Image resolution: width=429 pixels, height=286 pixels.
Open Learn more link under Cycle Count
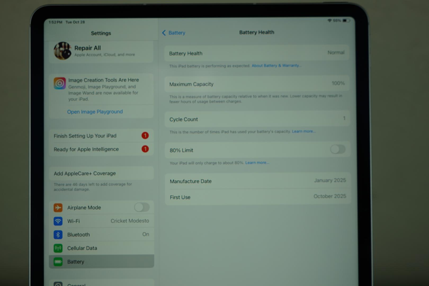click(x=303, y=131)
